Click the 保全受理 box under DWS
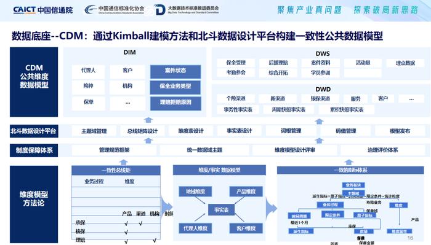The image size is (431, 245). (236, 63)
